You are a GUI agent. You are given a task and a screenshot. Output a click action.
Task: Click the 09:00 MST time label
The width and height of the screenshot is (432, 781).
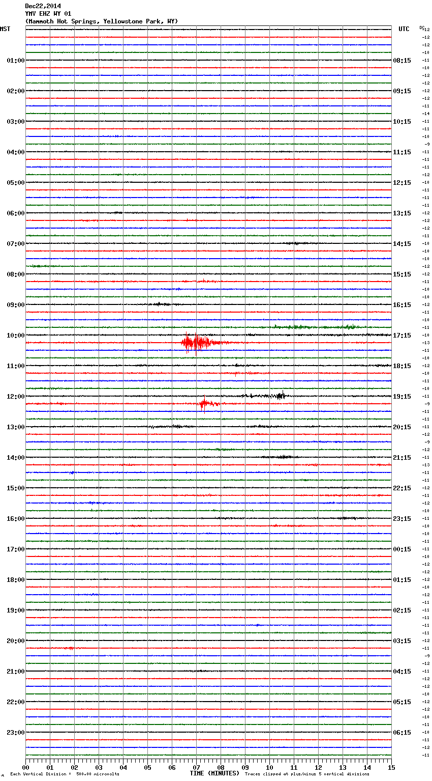click(x=16, y=305)
